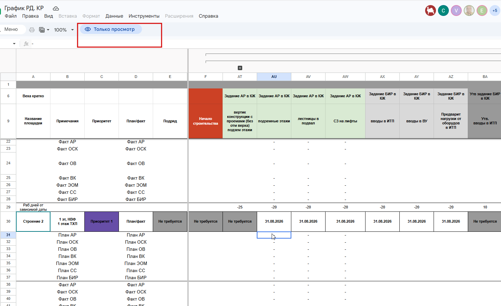Show the +5 more collaborators badge

point(495,11)
